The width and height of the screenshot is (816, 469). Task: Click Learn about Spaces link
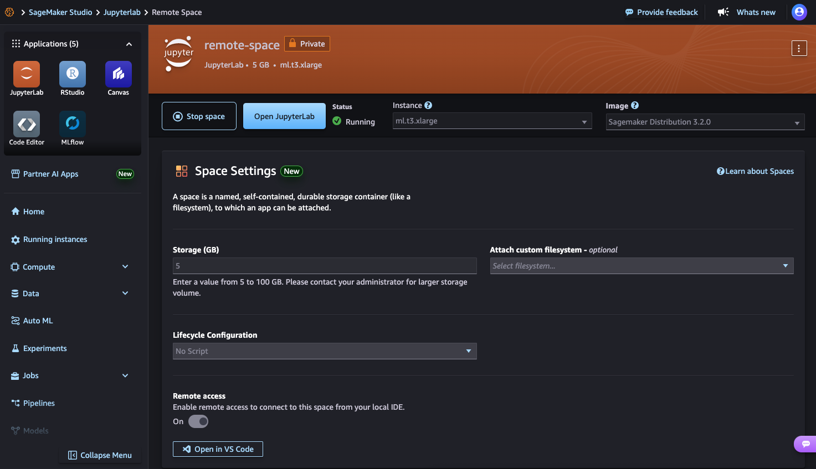[755, 171]
